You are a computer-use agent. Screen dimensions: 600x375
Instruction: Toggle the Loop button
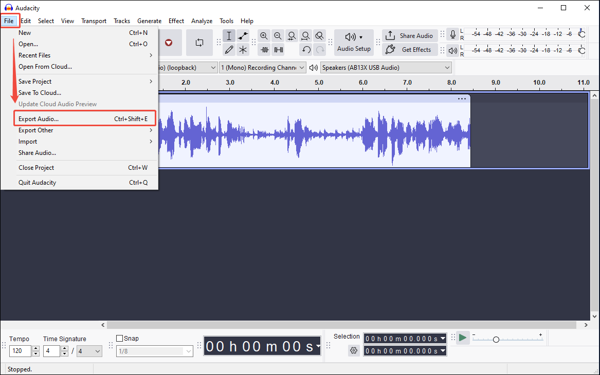click(199, 43)
